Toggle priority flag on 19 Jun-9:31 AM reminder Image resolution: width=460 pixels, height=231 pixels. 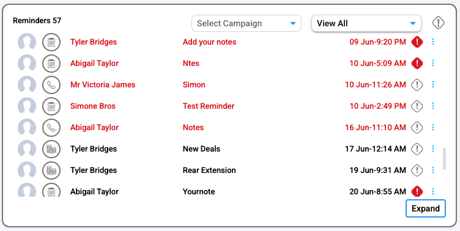[417, 170]
